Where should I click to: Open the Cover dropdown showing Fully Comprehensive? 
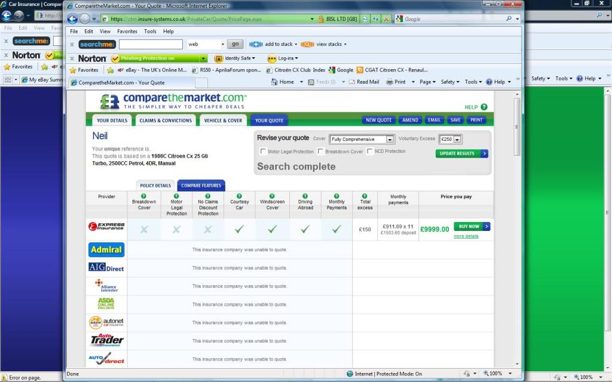point(362,139)
